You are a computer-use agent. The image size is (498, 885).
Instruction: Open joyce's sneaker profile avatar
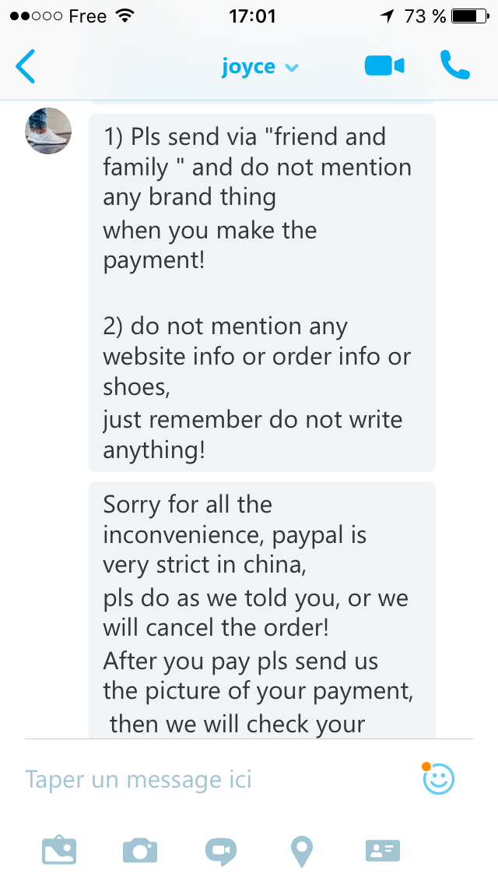tap(48, 131)
